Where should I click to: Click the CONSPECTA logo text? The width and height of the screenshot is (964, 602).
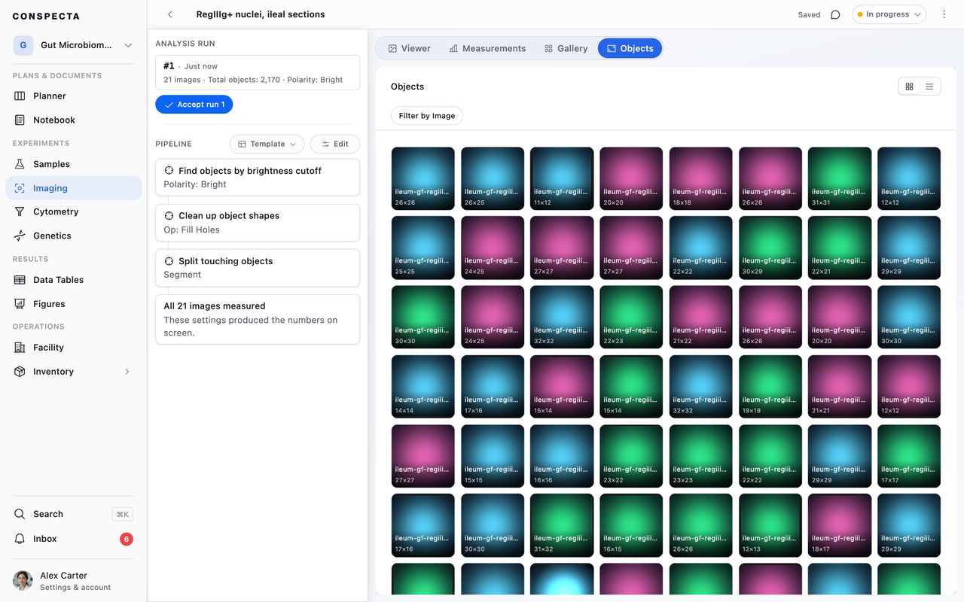coord(46,17)
